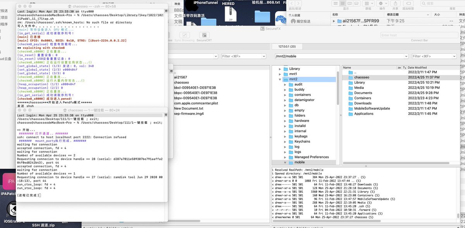Sort Finder by 名称 column header
Screen dimensions: 465x228
[356, 14]
